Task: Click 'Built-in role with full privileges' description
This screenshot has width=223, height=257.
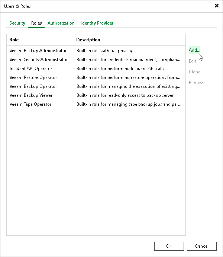Action: (106, 51)
